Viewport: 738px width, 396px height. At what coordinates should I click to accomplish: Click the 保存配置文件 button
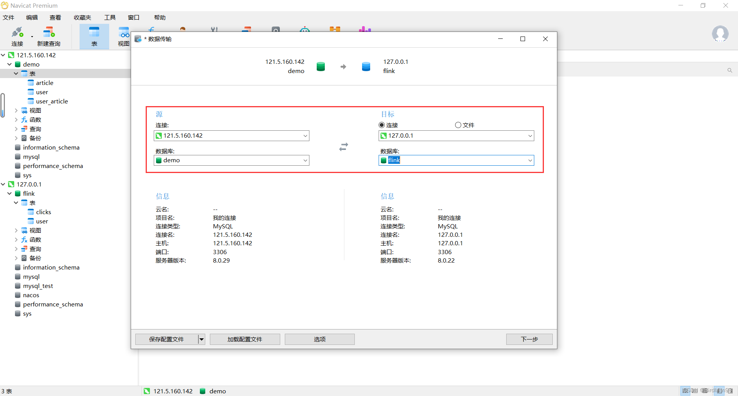(166, 339)
